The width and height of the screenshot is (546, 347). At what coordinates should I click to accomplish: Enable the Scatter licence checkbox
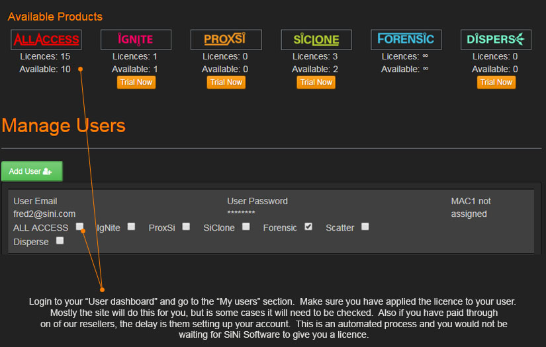click(365, 227)
